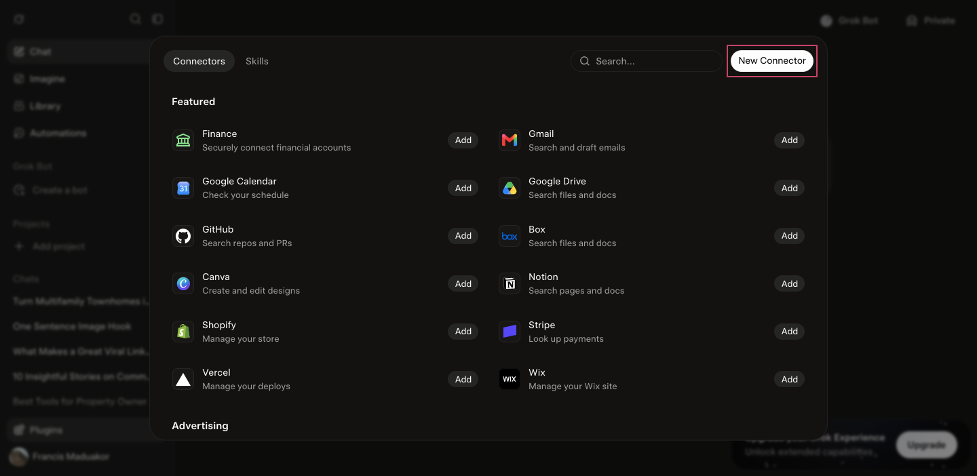Add the Gmail connector
977x476 pixels.
(790, 140)
